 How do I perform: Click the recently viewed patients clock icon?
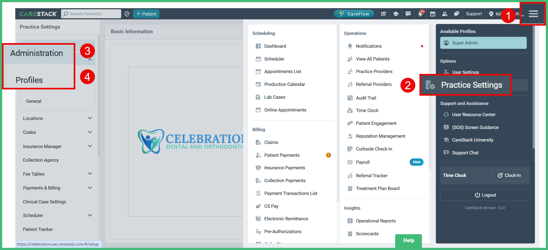tap(127, 14)
